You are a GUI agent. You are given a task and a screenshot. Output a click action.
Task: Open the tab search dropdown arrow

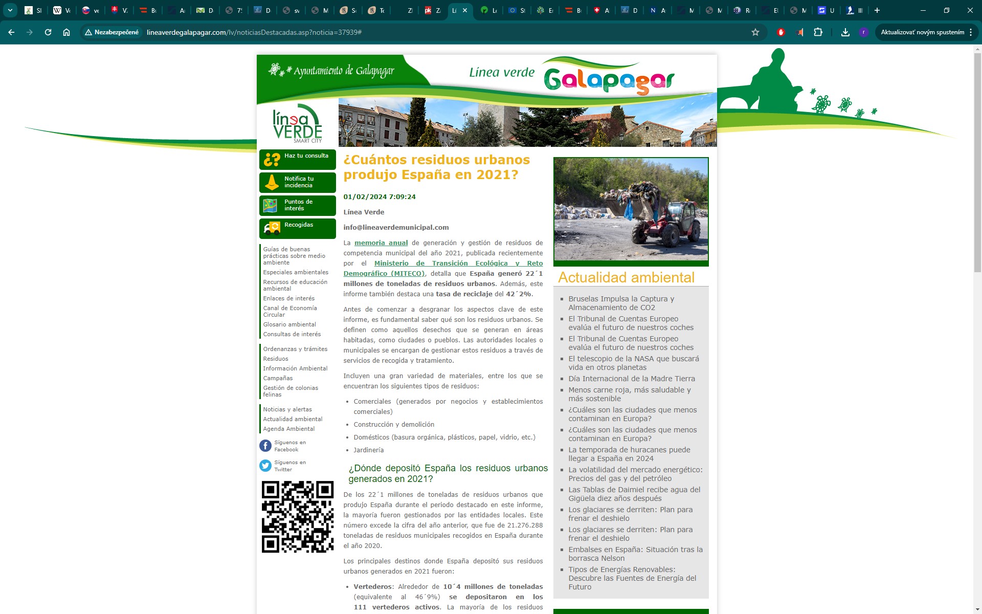[x=10, y=10]
